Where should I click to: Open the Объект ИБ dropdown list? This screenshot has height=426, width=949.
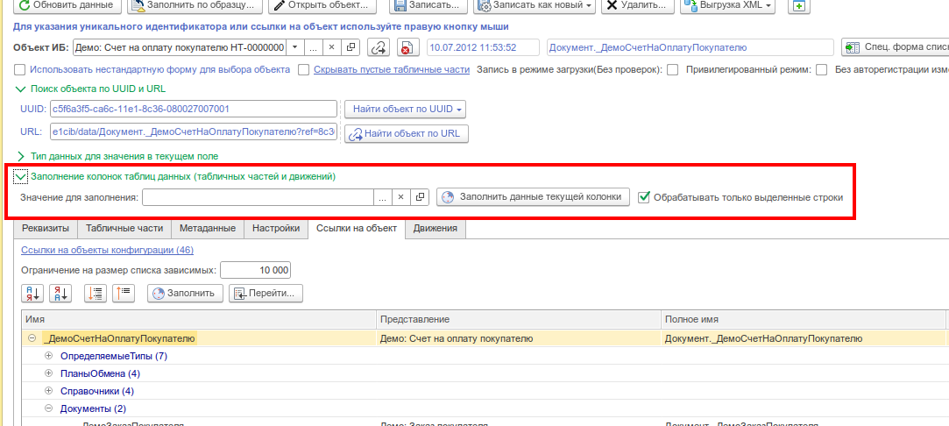(294, 48)
